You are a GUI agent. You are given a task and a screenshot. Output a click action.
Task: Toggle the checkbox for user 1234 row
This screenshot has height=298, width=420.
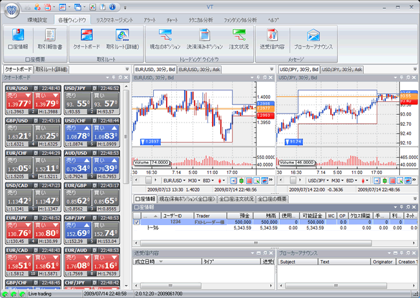[x=137, y=222]
